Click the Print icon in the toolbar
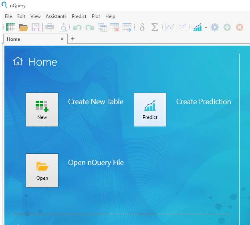Viewport: 250px width, 225px height. 50,27
